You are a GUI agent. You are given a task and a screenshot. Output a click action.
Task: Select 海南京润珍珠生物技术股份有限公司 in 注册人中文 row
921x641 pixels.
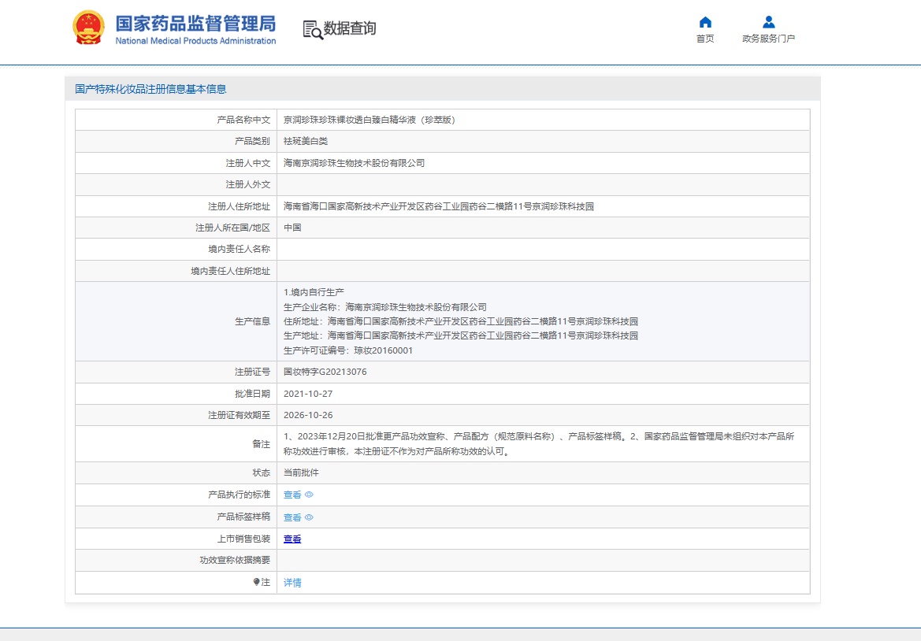click(355, 163)
